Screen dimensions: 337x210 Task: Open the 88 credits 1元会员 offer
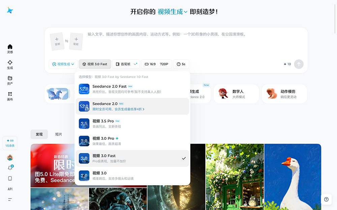click(x=10, y=143)
